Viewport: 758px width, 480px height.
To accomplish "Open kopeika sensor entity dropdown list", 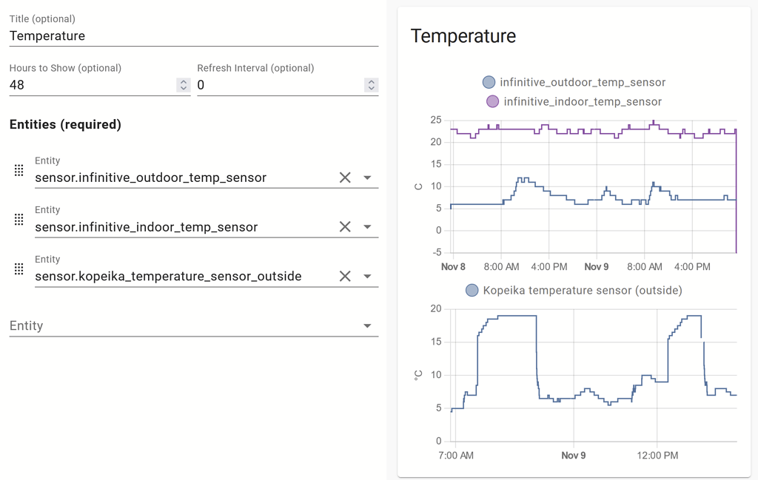I will coord(367,277).
